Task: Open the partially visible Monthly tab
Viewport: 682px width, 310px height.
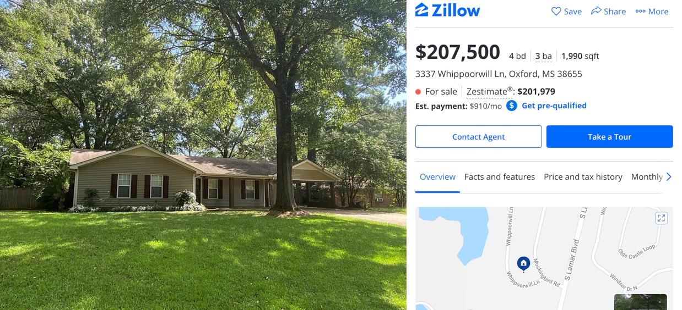Action: point(647,176)
